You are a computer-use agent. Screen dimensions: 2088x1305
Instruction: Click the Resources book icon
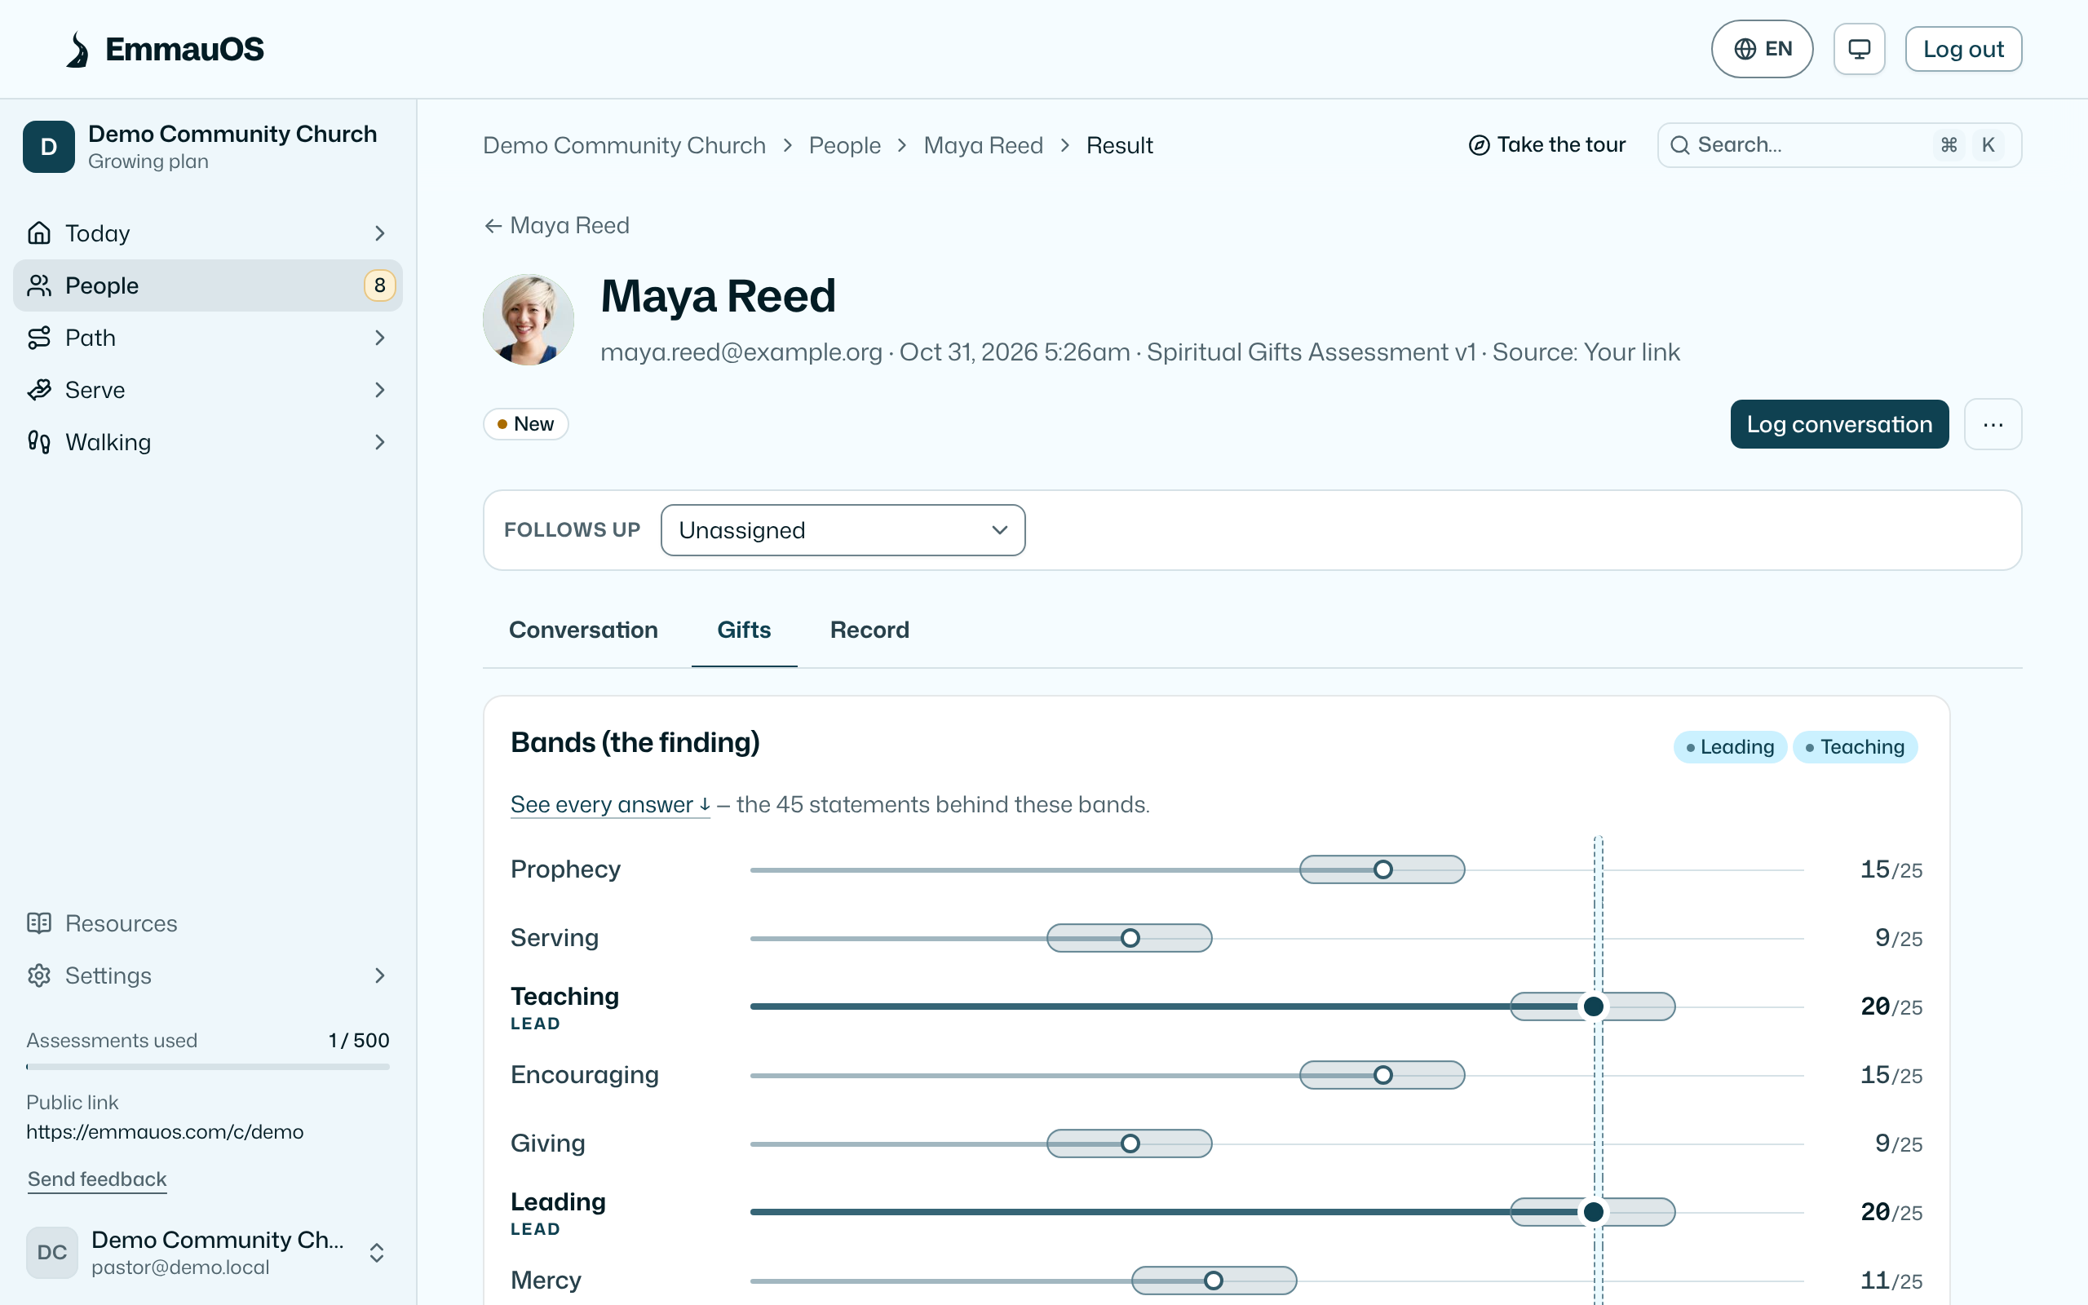[x=39, y=923]
